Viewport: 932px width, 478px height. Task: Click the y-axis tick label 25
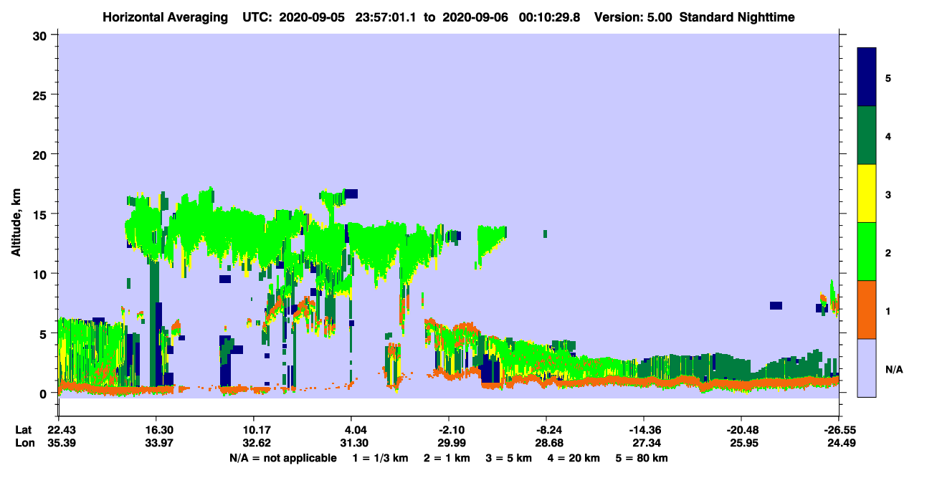(x=42, y=95)
